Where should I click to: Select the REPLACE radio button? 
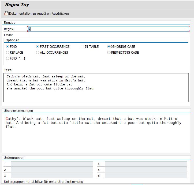point(8,53)
